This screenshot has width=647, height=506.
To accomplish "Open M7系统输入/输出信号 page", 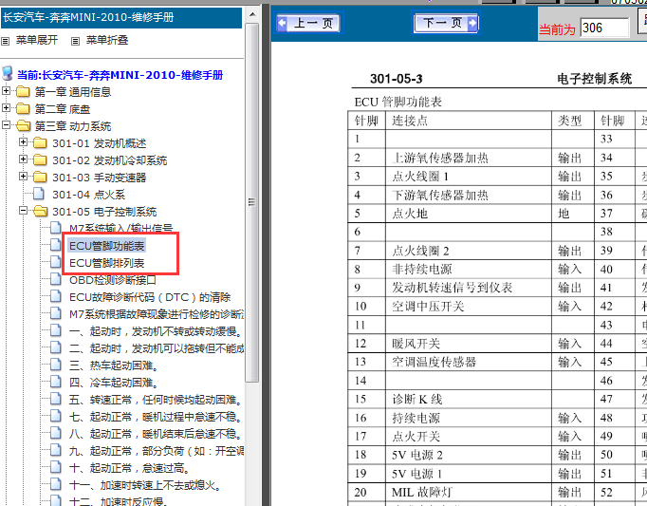I will point(120,228).
